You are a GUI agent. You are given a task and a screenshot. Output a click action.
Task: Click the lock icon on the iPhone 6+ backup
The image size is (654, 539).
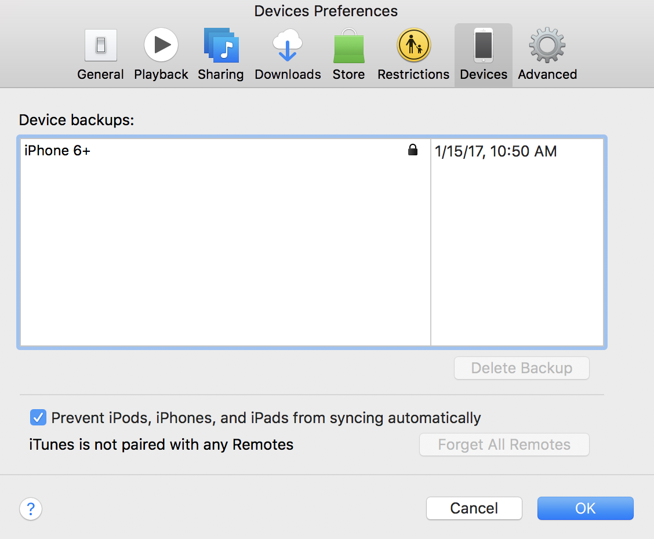(412, 150)
